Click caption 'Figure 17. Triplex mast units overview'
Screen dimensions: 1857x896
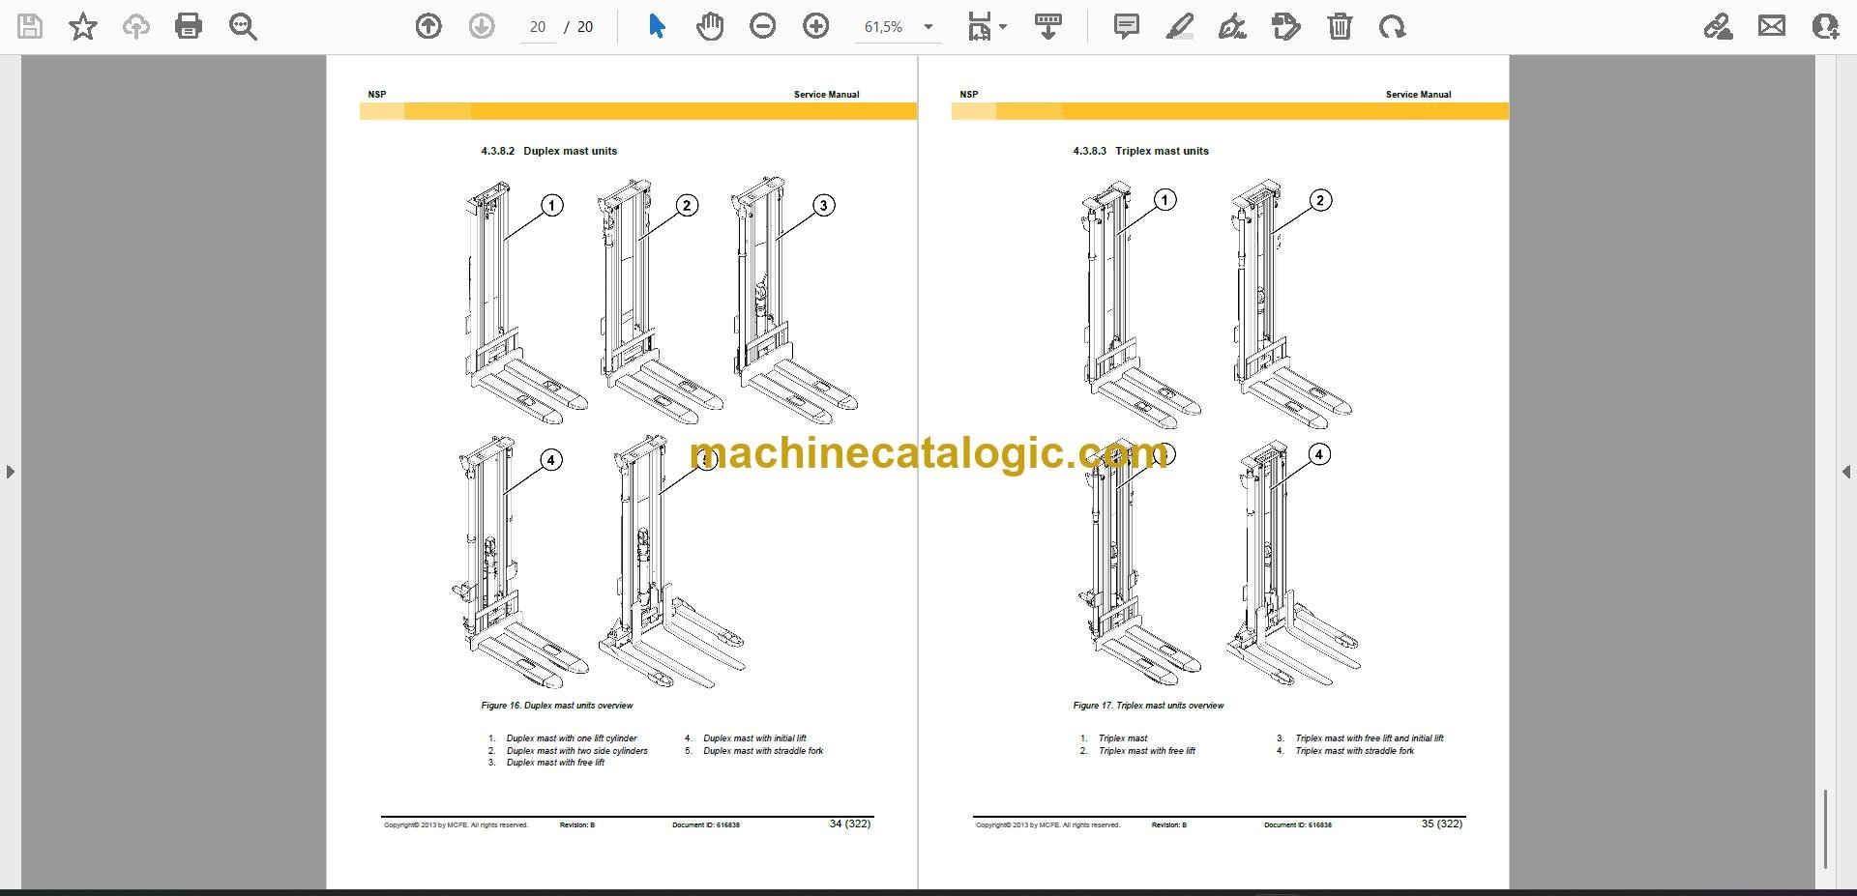coord(1148,706)
